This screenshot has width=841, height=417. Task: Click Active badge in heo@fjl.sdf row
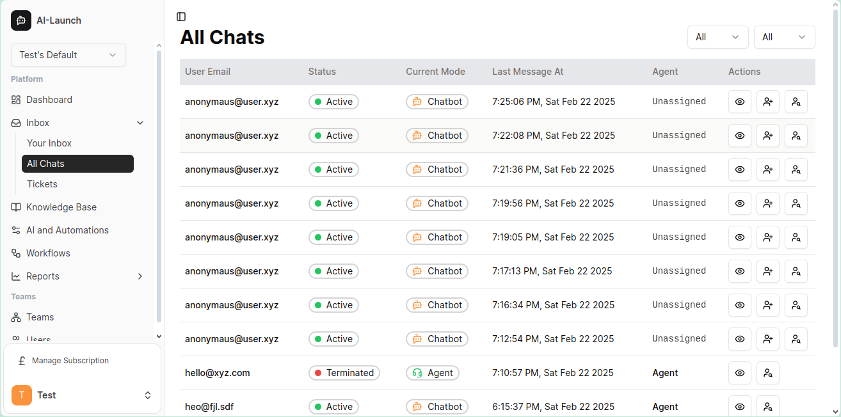coord(333,407)
